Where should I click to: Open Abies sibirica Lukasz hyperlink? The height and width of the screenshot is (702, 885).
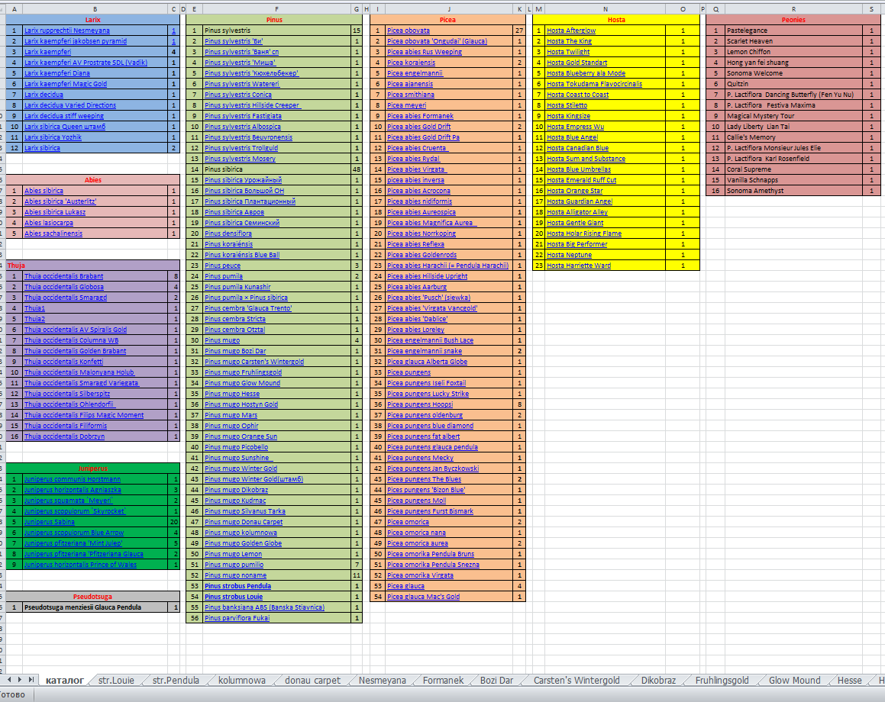pos(55,212)
